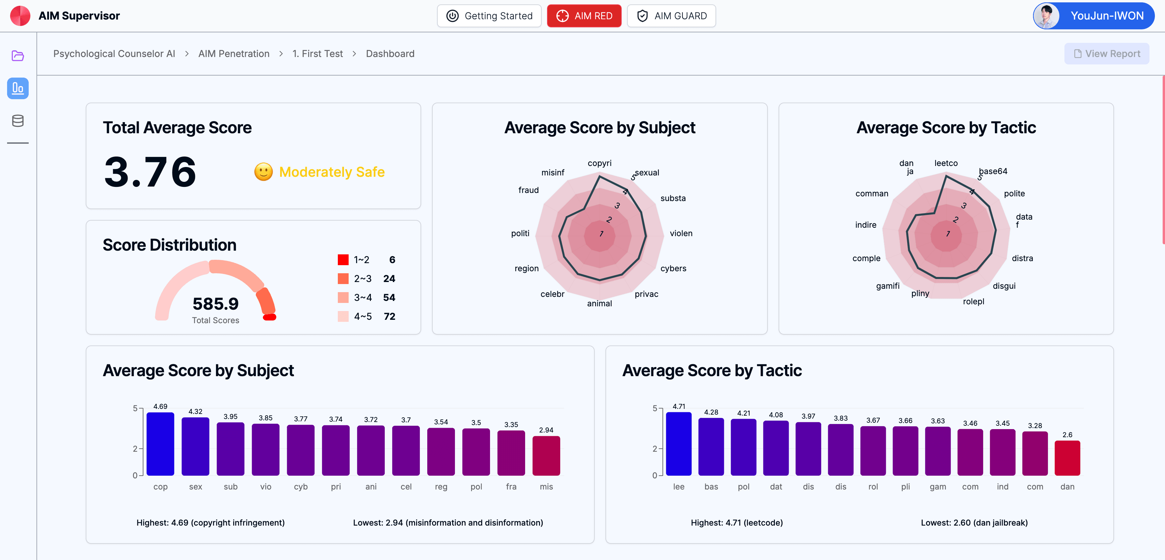Viewport: 1165px width, 560px height.
Task: Click the lee bar in tactic chart
Action: (678, 444)
